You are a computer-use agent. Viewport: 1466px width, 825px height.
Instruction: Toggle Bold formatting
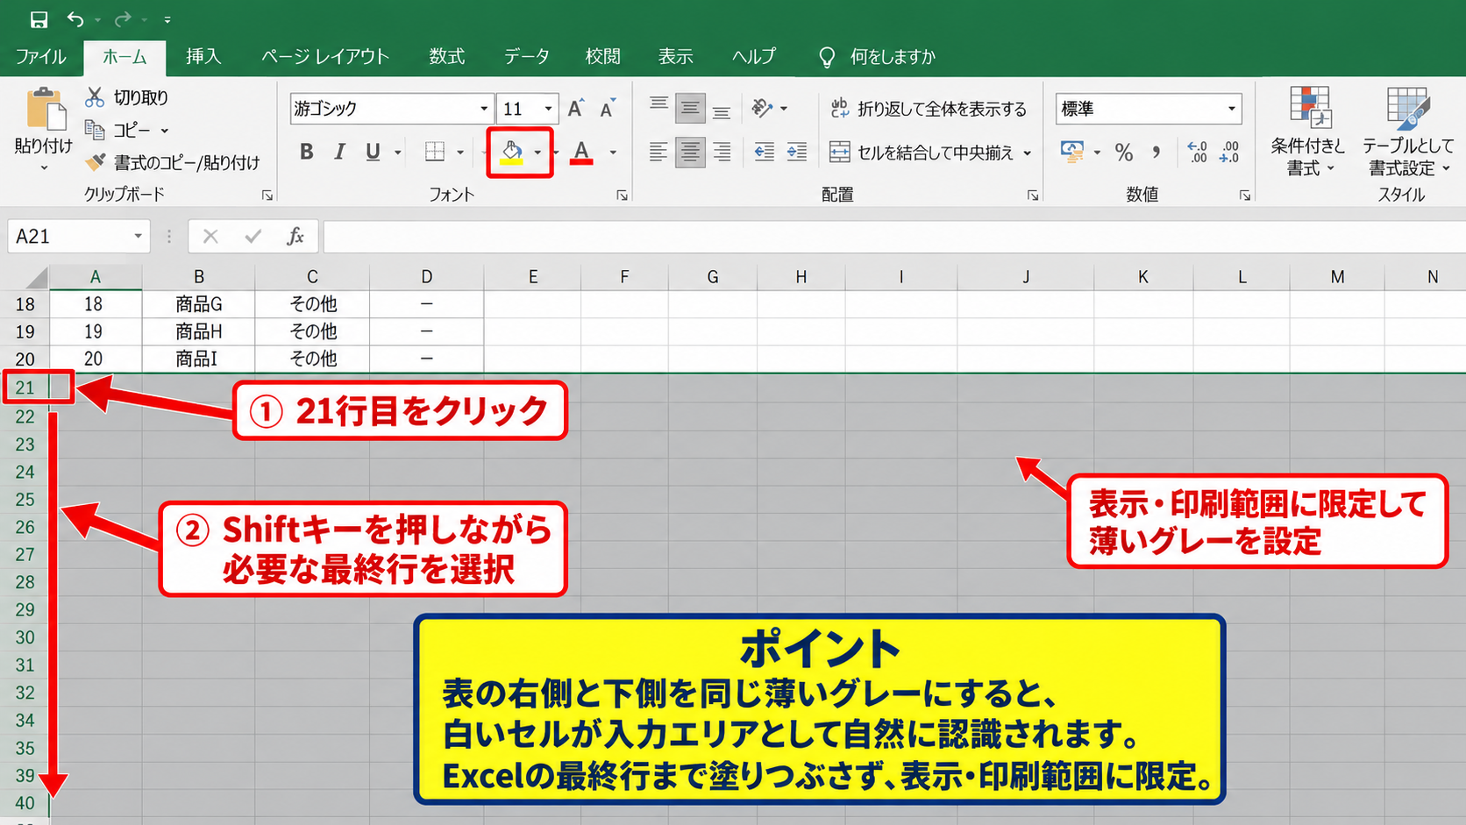[x=306, y=152]
